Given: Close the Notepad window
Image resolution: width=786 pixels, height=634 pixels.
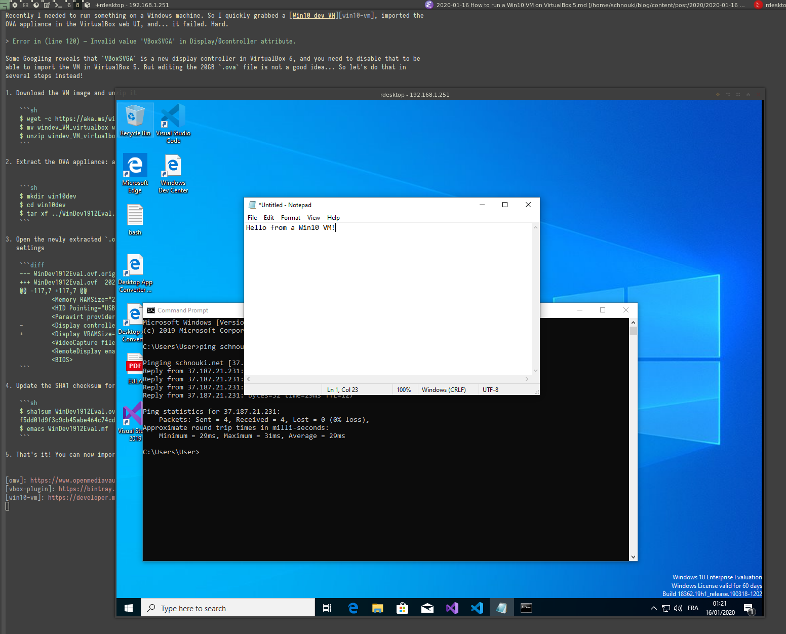Looking at the screenshot, I should coord(528,205).
